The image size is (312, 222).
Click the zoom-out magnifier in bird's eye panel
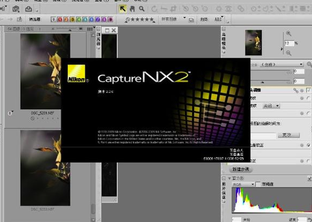coord(289,53)
